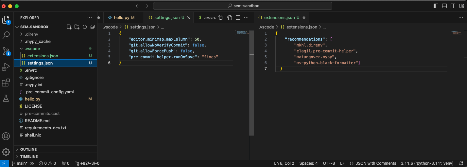This screenshot has width=467, height=167.
Task: Select Python interpreter 3.11.6 status item
Action: 427,163
